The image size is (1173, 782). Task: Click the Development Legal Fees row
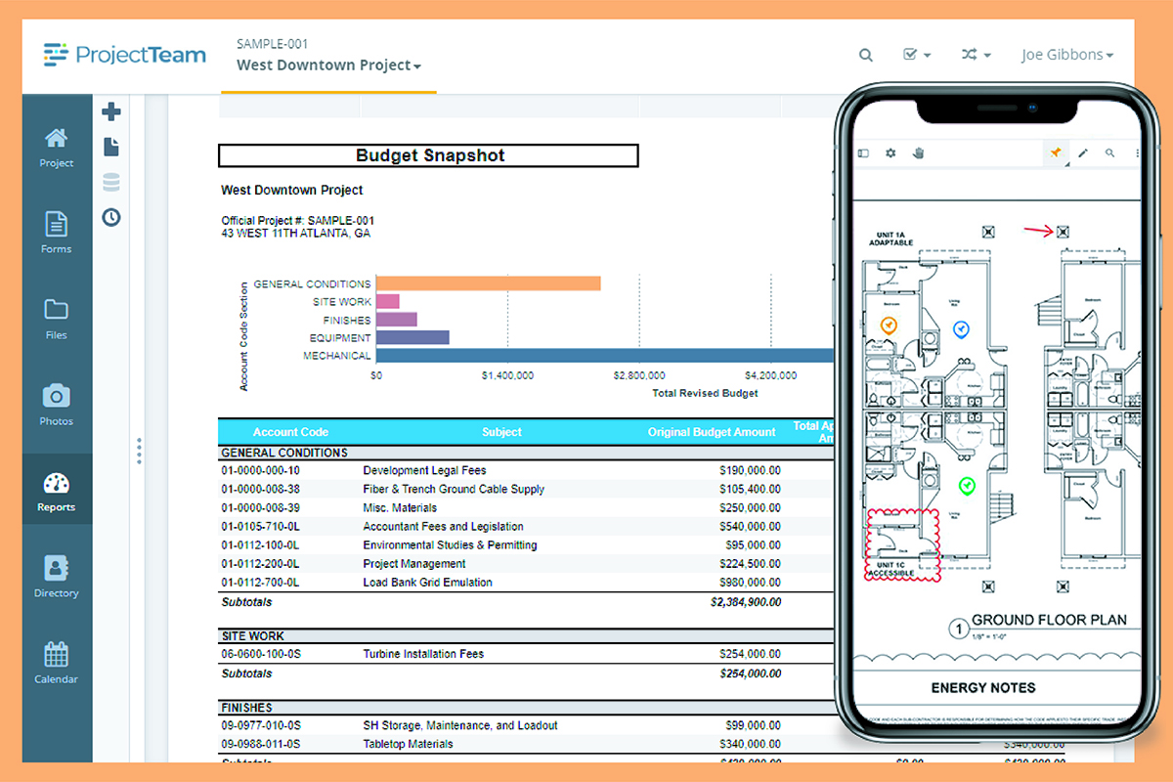[528, 470]
